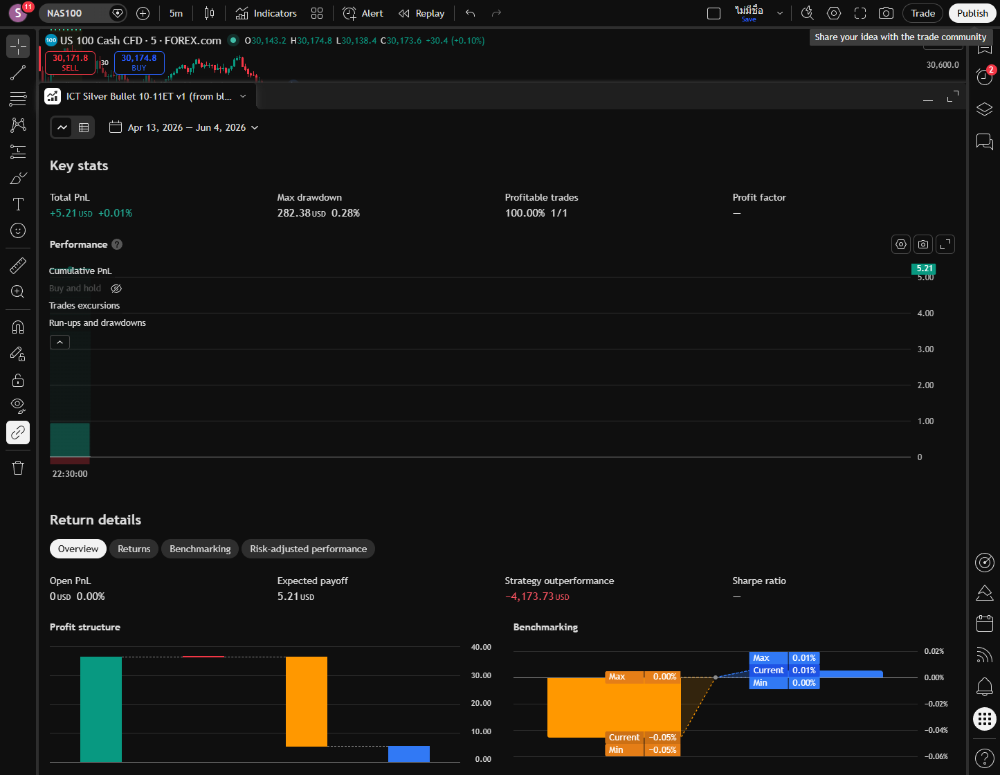Switch to the performance chart view
The image size is (1000, 775).
click(x=62, y=127)
